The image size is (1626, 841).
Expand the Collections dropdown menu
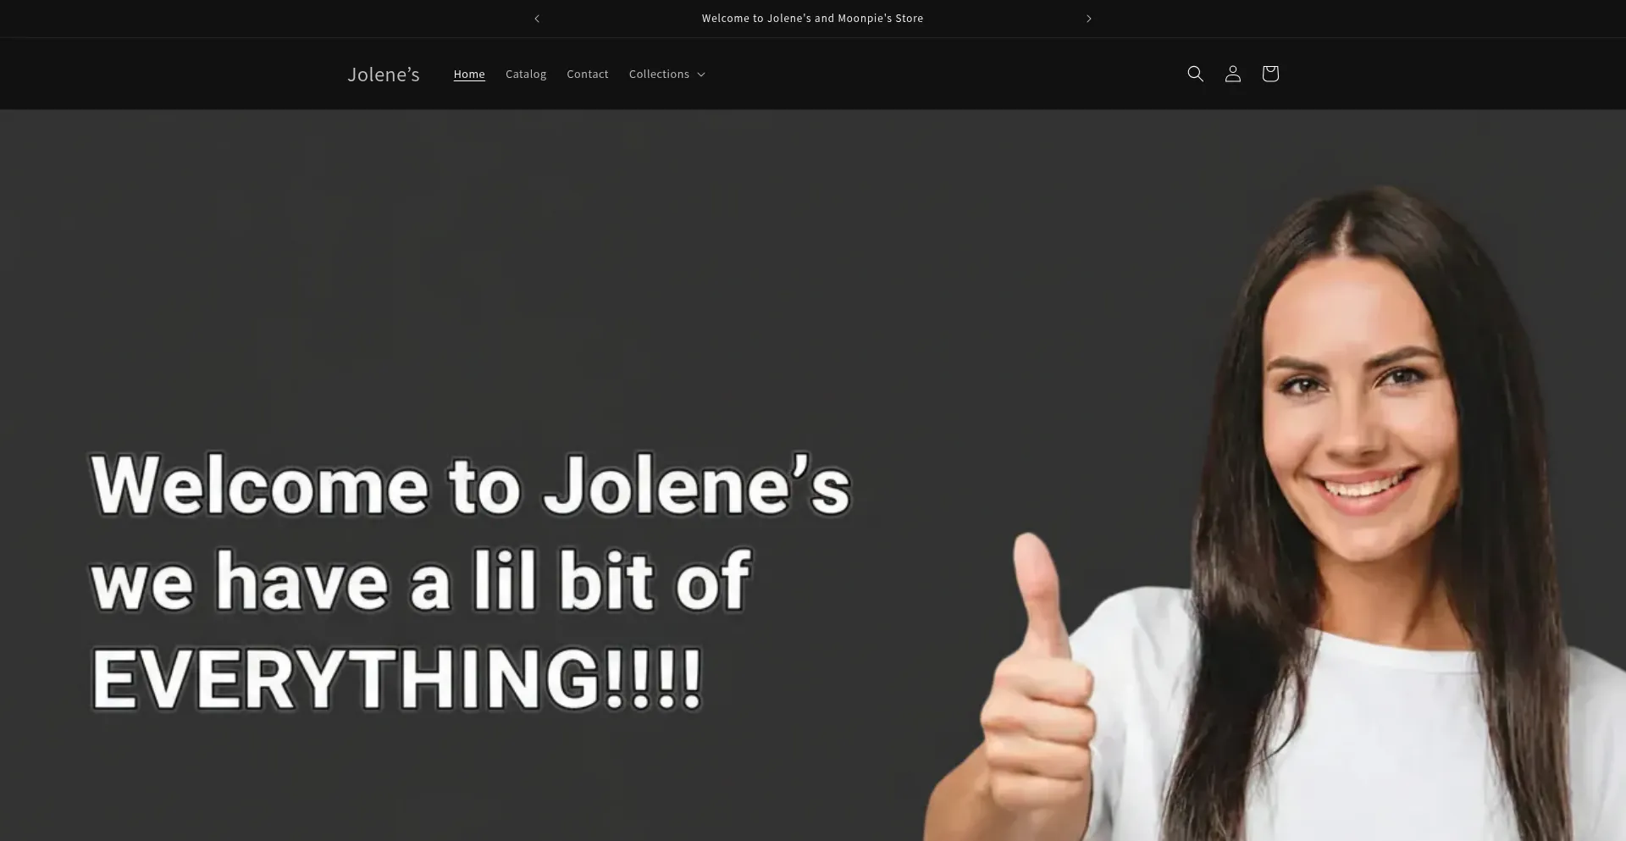(666, 75)
